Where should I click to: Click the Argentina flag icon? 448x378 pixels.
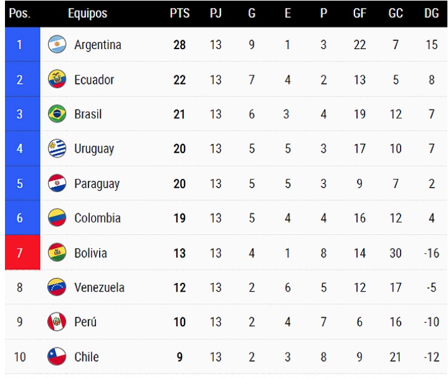tap(57, 45)
